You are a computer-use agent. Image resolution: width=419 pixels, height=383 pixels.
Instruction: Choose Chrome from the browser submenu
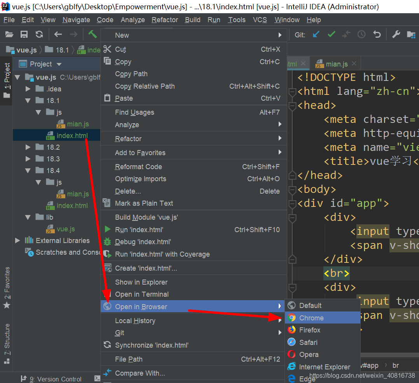(323, 318)
